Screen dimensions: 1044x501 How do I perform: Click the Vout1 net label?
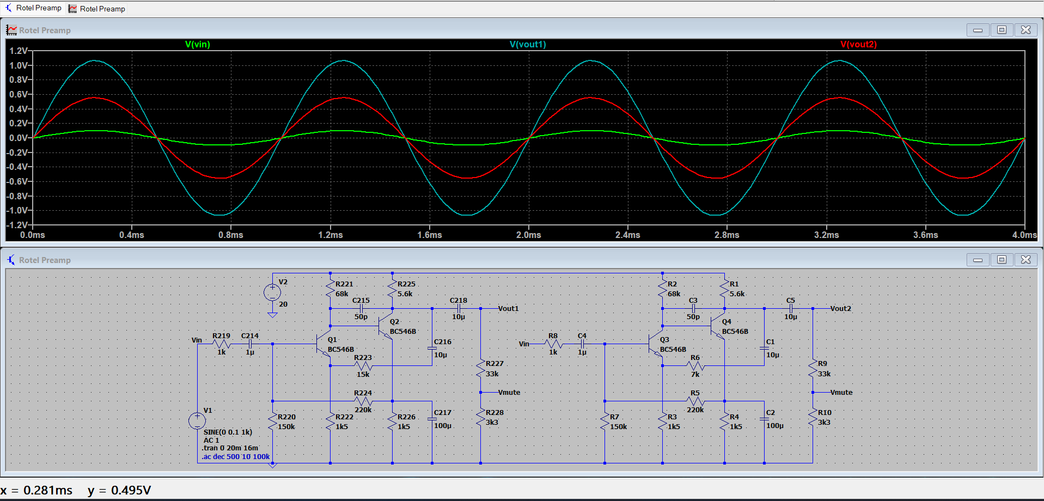point(509,308)
